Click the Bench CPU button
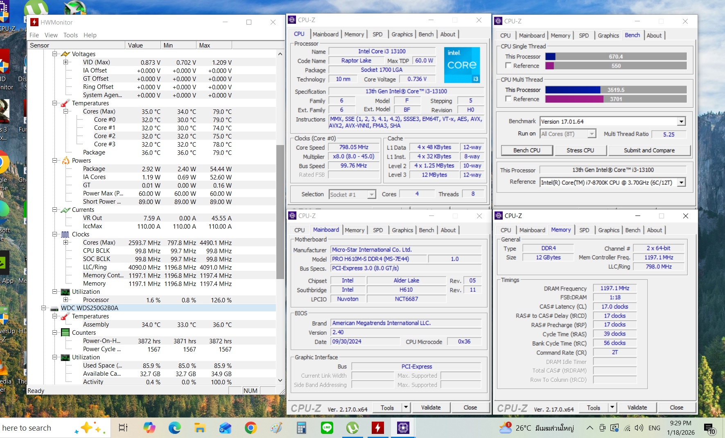 (526, 150)
